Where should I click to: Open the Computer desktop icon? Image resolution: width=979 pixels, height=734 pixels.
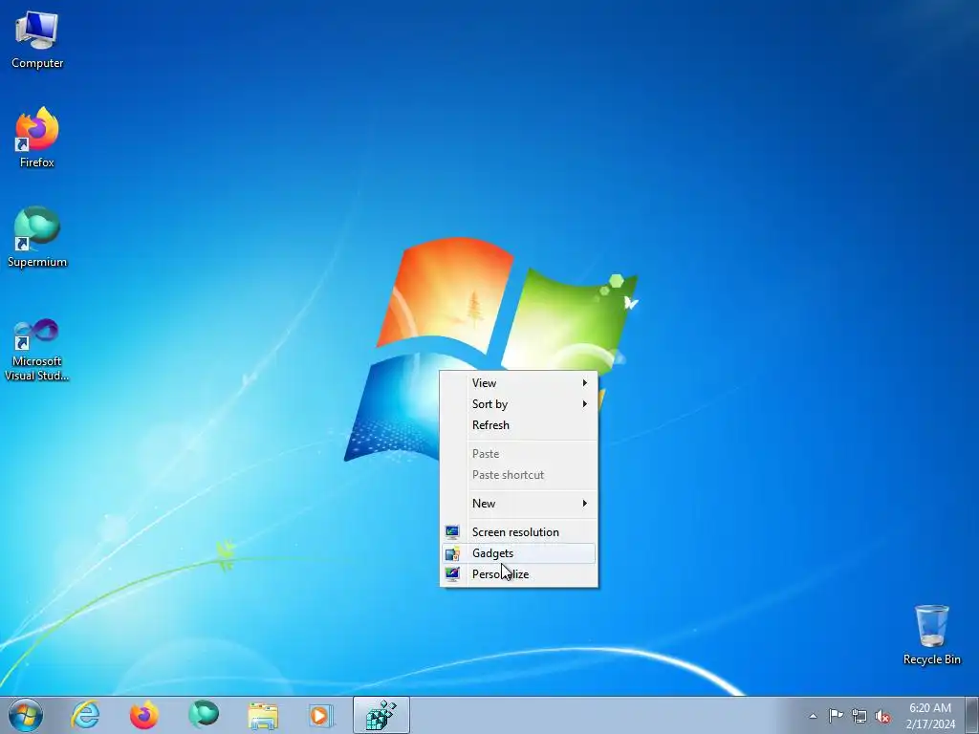(37, 40)
